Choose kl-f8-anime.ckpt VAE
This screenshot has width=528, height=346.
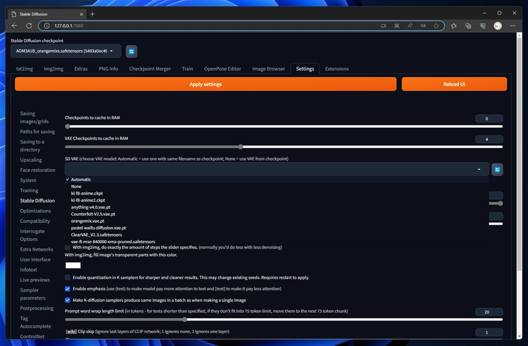277,193
